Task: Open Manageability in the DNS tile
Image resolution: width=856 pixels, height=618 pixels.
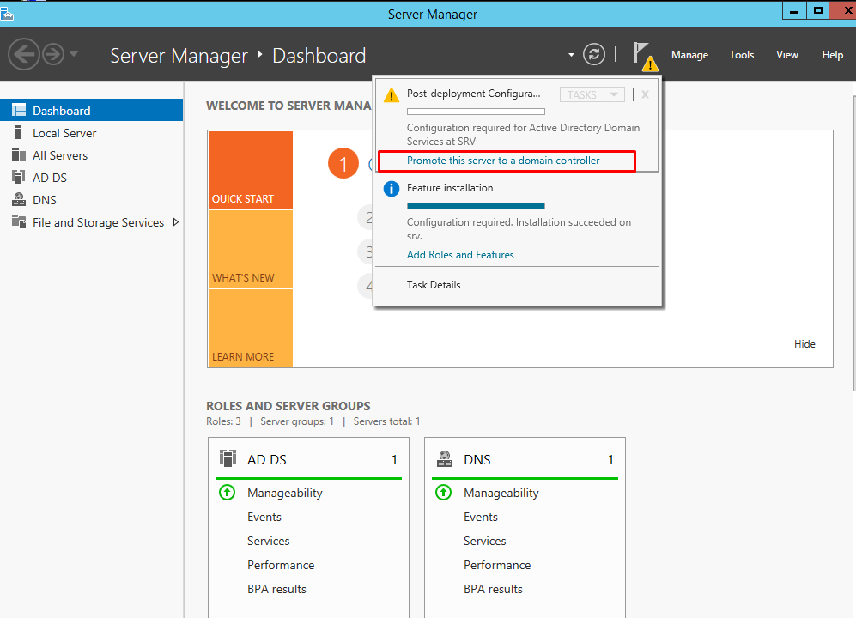Action: click(501, 493)
